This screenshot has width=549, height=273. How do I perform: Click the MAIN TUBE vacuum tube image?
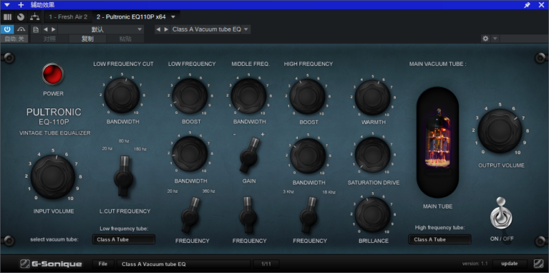pyautogui.click(x=437, y=142)
